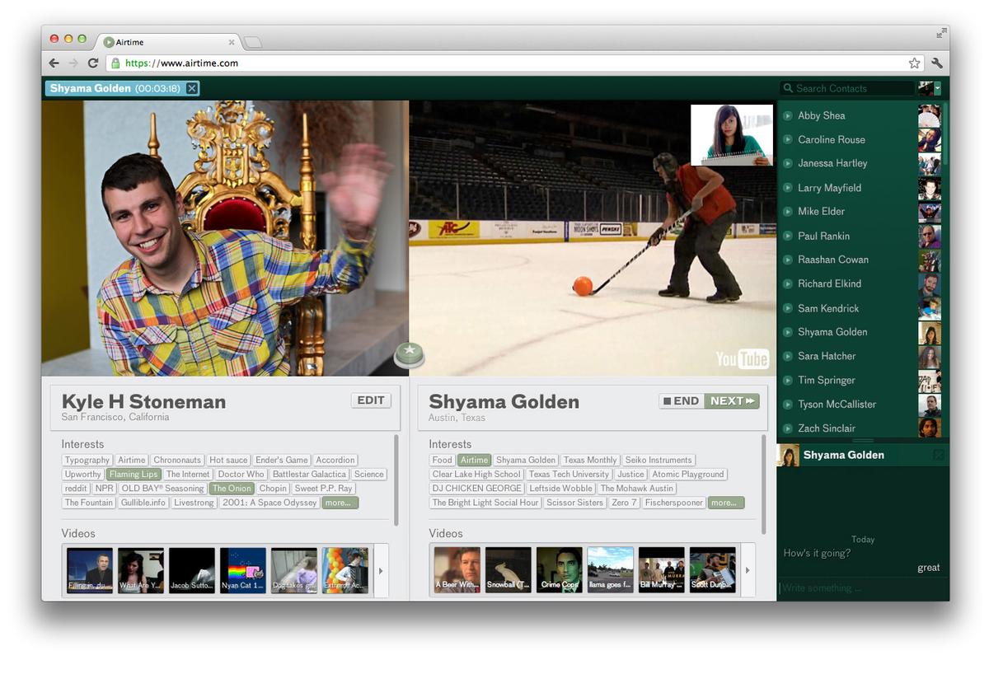Open the profile dropdown beside Search Contacts

pos(937,88)
